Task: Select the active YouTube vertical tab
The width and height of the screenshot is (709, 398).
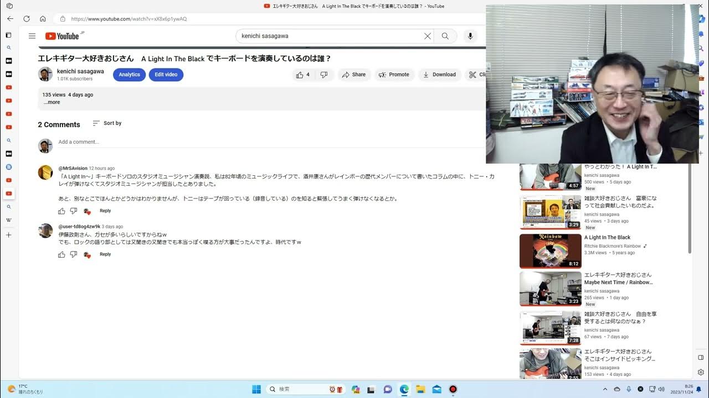Action: 8,193
